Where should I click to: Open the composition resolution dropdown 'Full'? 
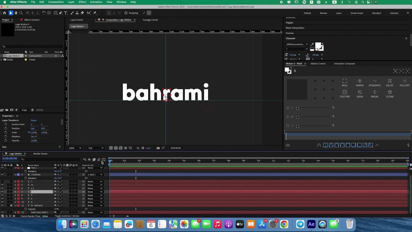click(x=96, y=148)
